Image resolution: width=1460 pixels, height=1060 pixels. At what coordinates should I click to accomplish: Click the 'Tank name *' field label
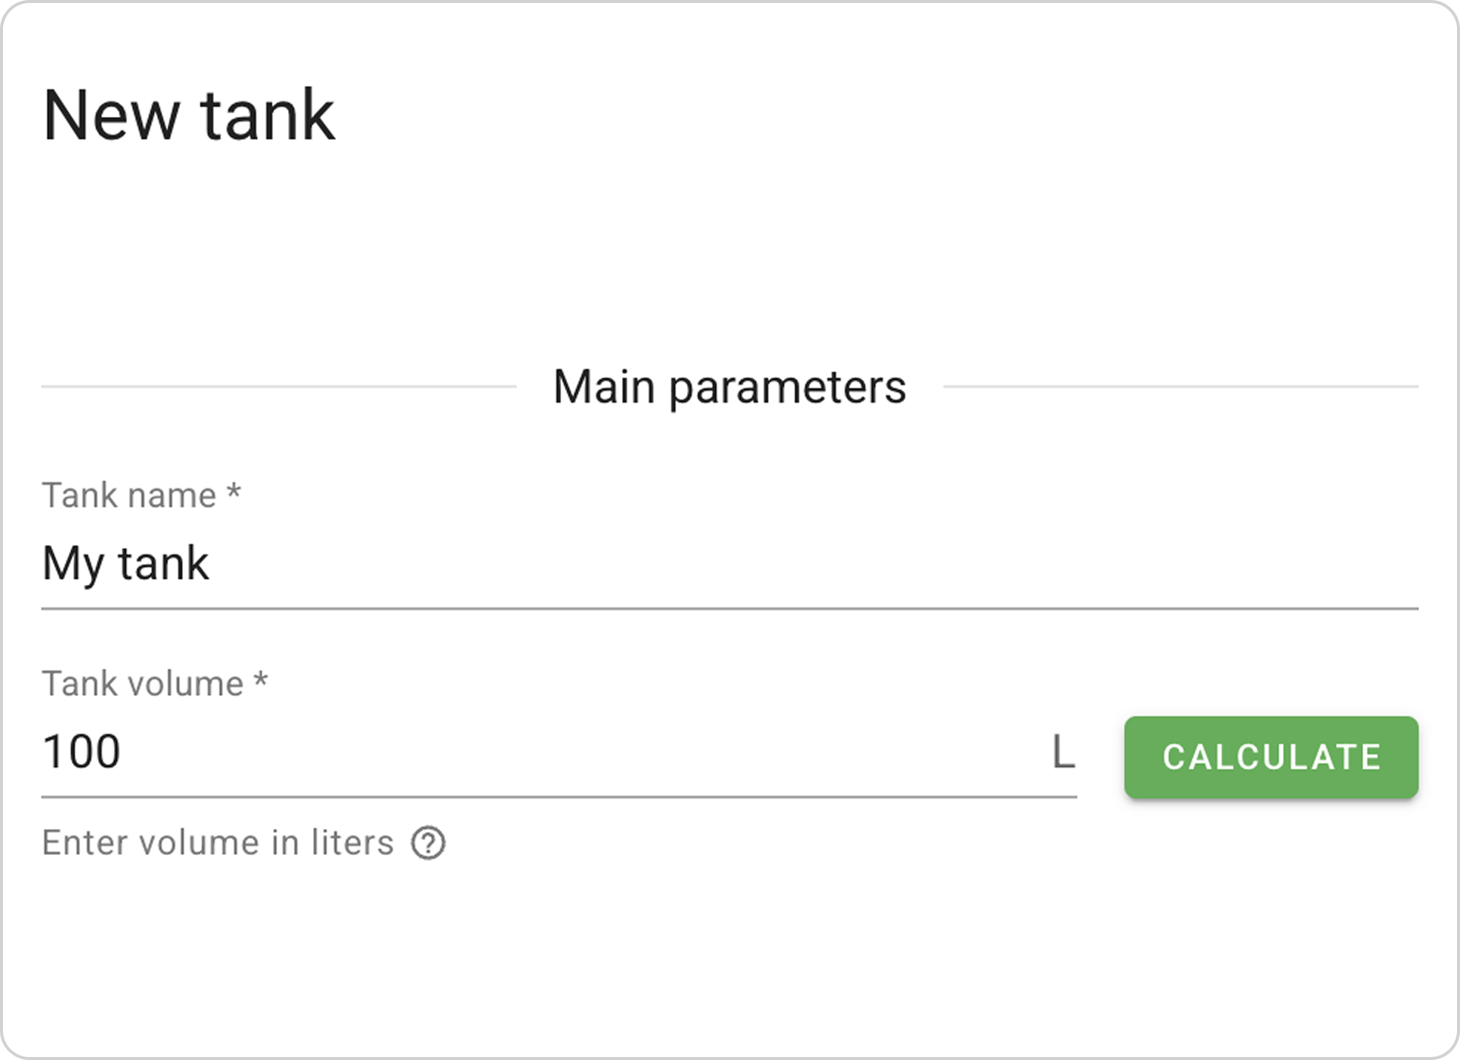click(x=129, y=495)
